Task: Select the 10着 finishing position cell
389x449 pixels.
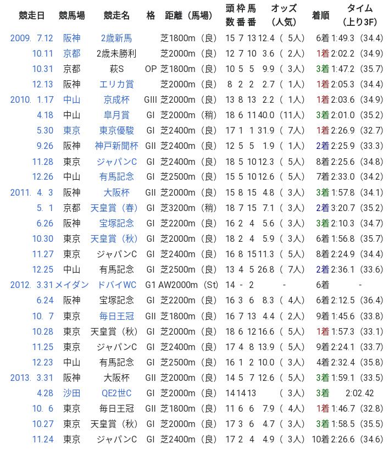Action: (320, 440)
